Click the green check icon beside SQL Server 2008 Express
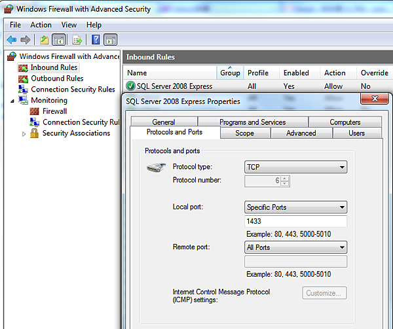Viewport: 393px width, 329px height. pos(130,86)
